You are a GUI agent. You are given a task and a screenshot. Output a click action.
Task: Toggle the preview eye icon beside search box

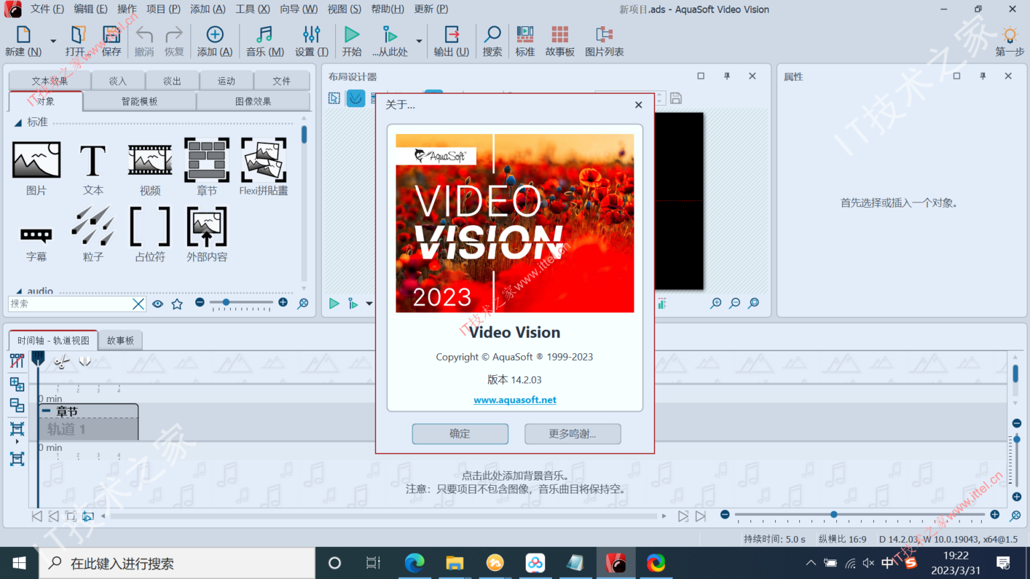click(x=158, y=304)
